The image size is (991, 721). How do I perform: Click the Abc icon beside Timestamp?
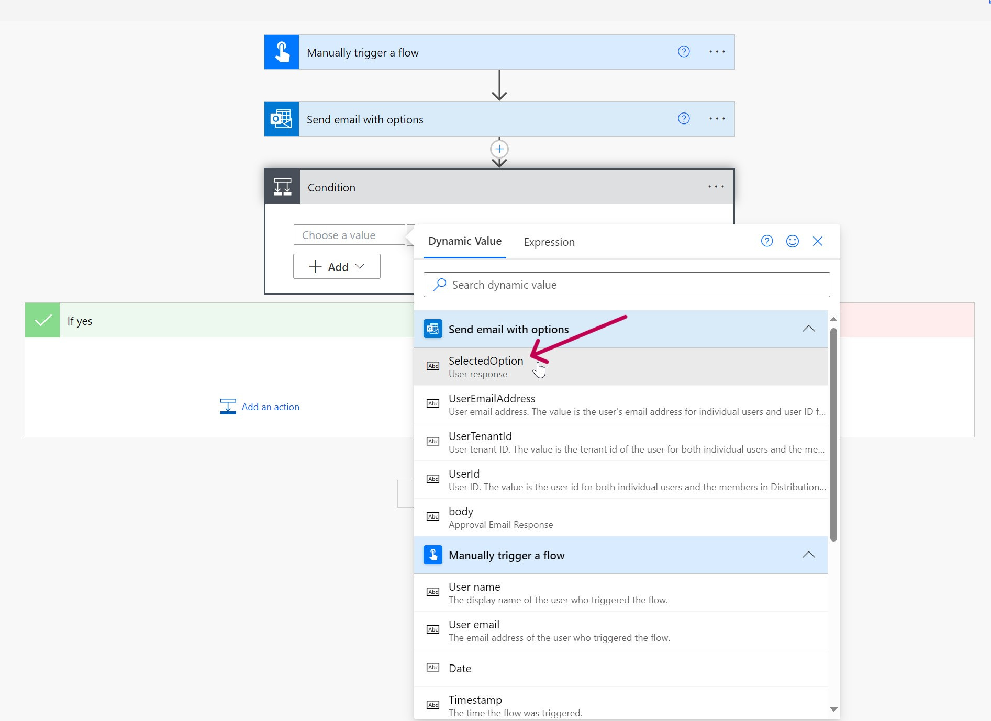[x=433, y=705]
